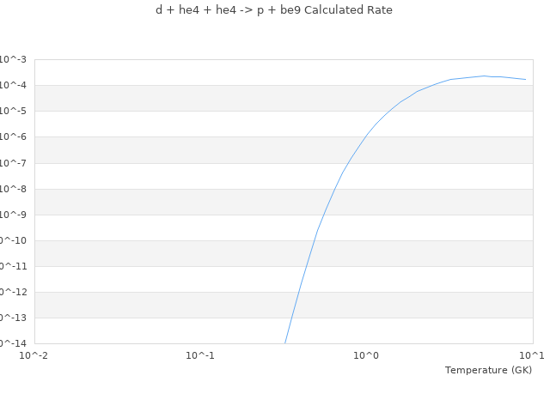The width and height of the screenshot is (550, 412).
Task: Click the 10^-4 y-axis tick label
Action: tap(13, 85)
